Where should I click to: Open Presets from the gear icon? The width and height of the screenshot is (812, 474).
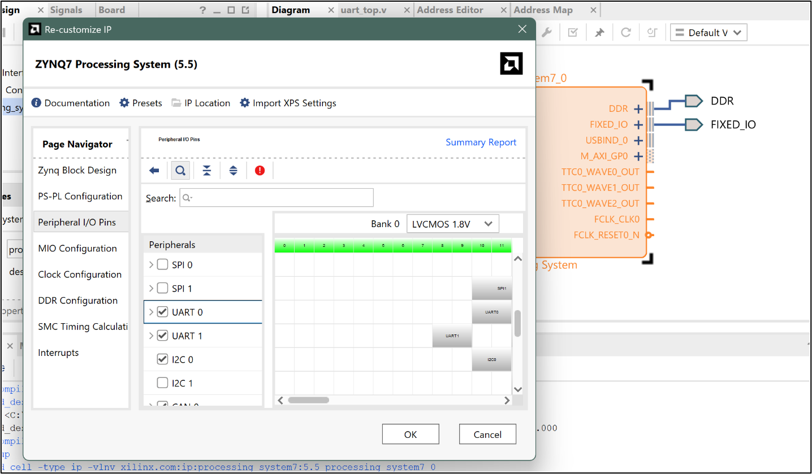tap(123, 103)
